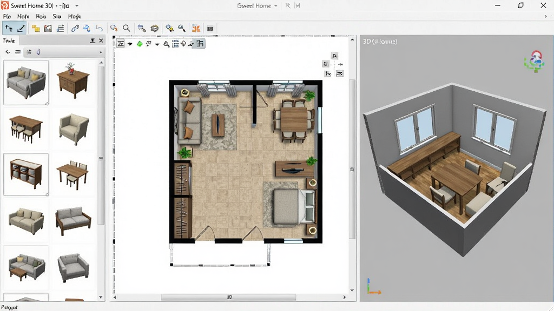Image resolution: width=554 pixels, height=311 pixels.
Task: Click the colored axis gizmo in 3D view
Action: [x=373, y=286]
